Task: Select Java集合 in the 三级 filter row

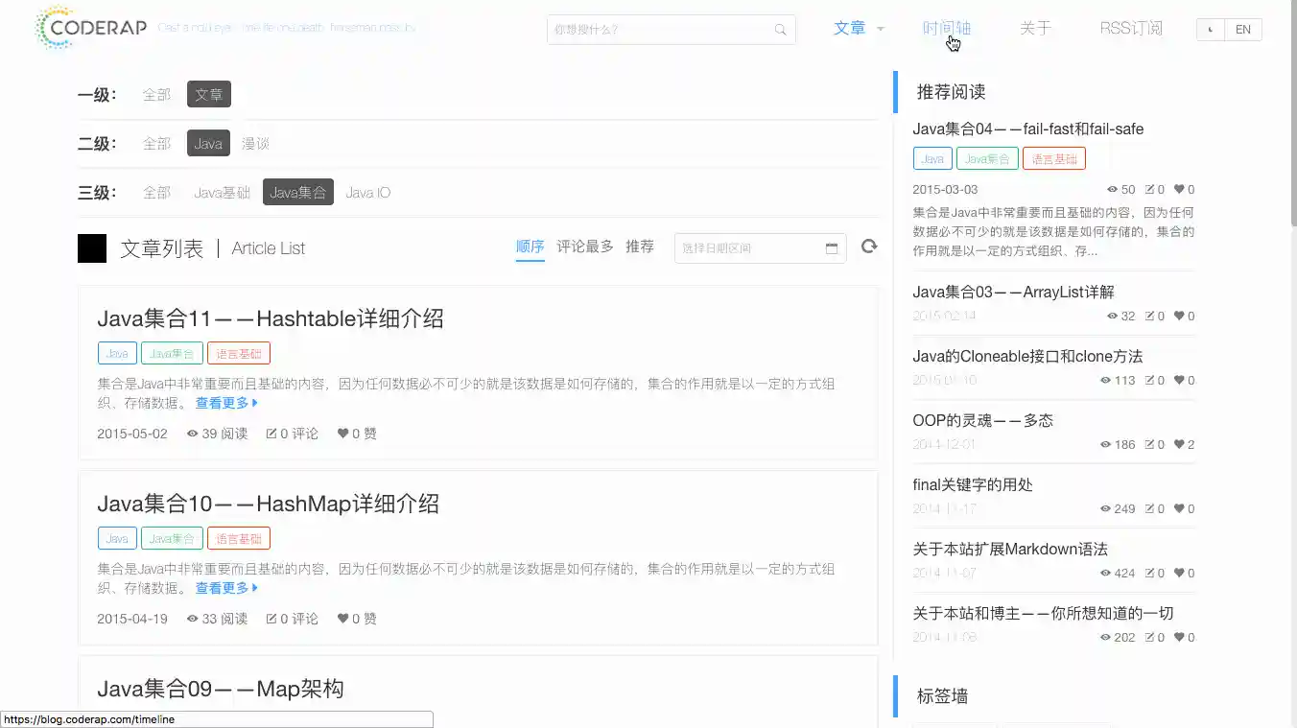Action: click(x=298, y=192)
